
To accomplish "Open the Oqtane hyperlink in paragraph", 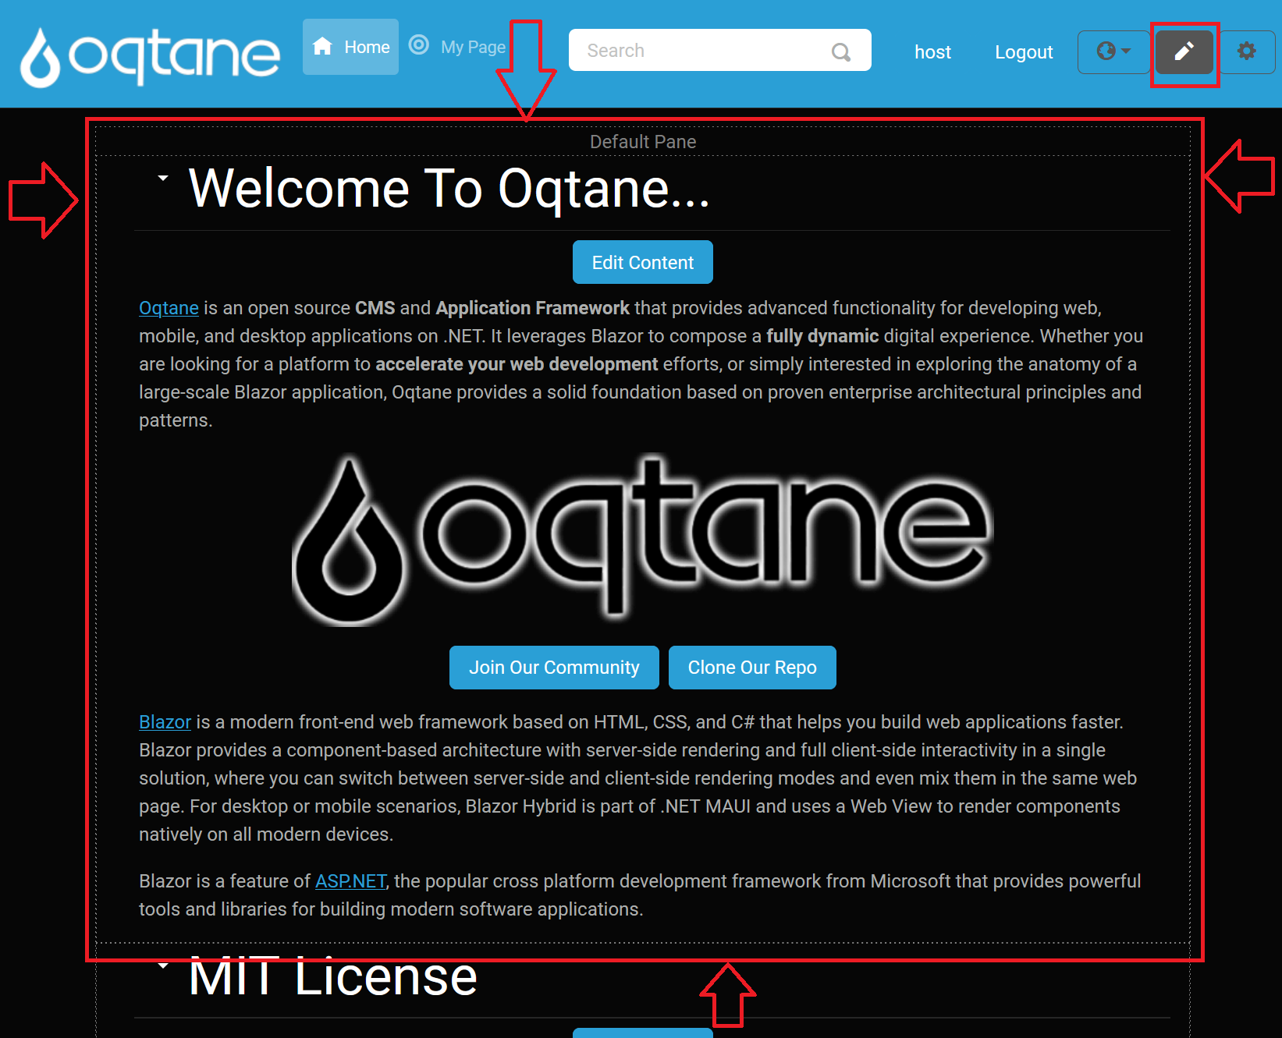I will click(169, 308).
